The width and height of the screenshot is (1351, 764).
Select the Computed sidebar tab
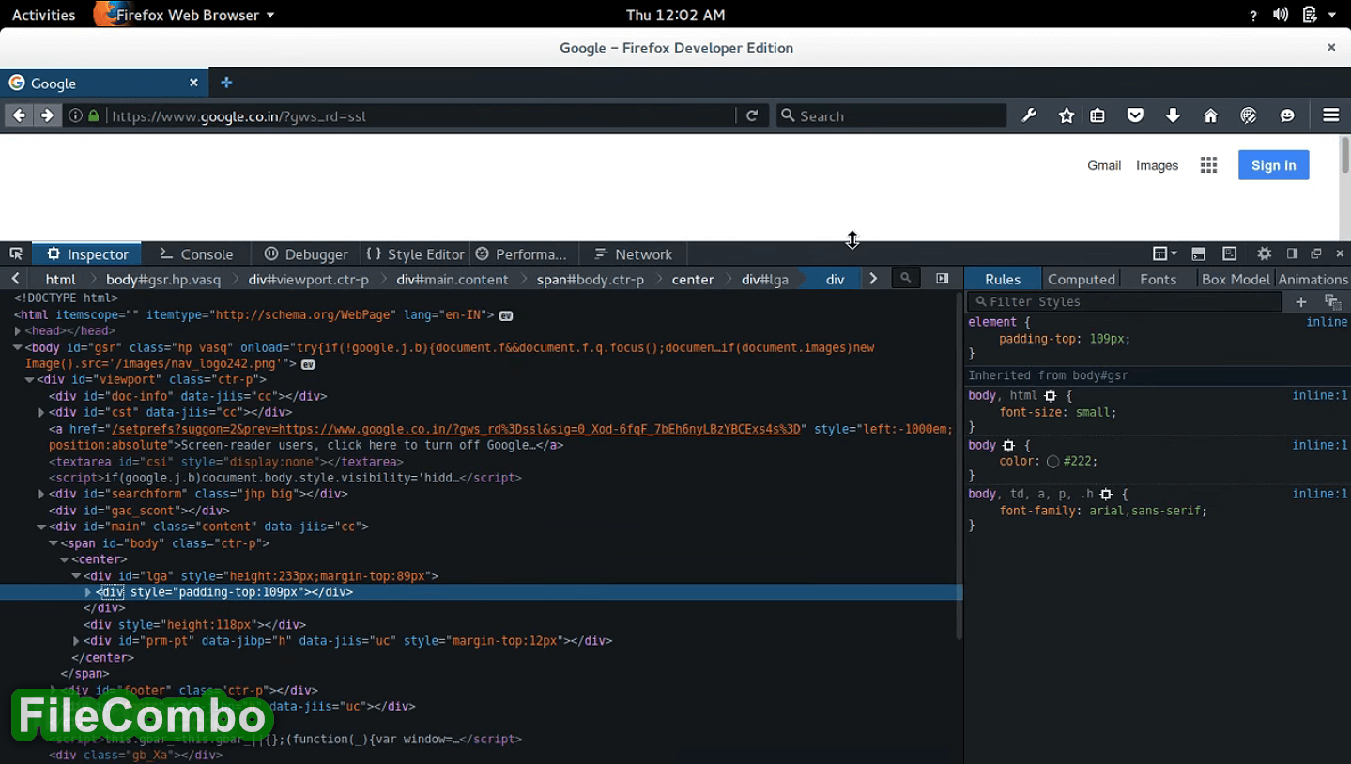1081,279
